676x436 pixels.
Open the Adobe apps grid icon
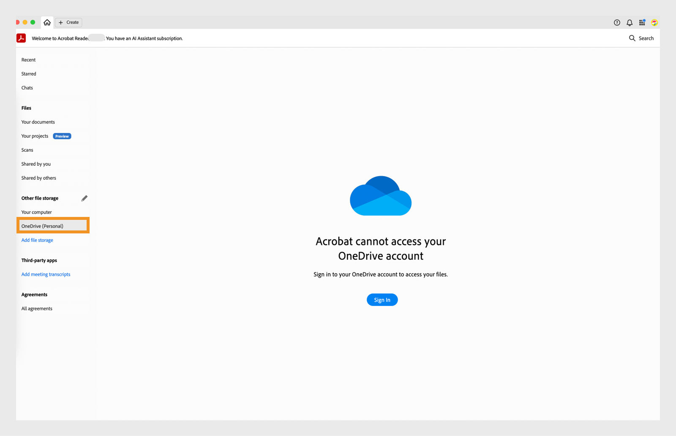pos(642,22)
